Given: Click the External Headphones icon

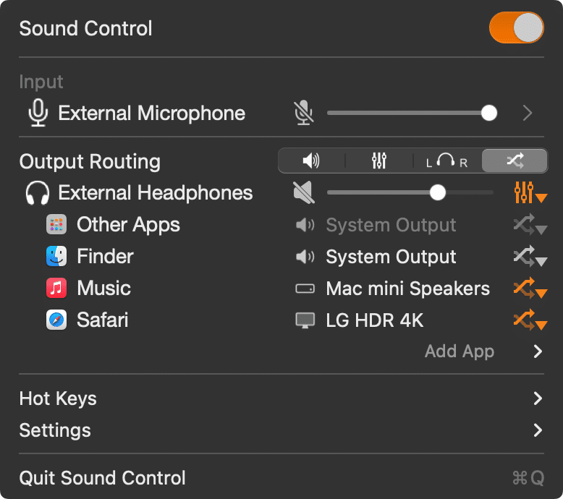Looking at the screenshot, I should tap(37, 193).
